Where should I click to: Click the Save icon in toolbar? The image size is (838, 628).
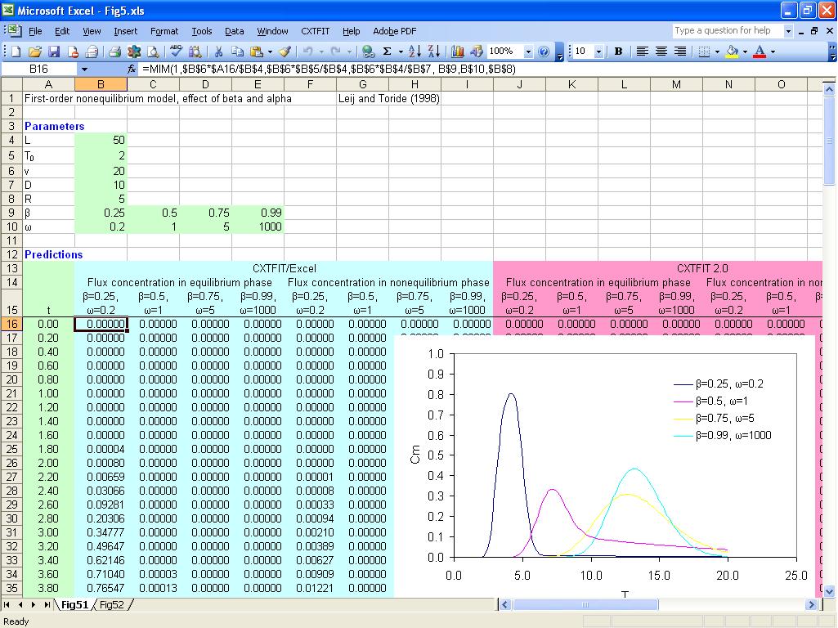point(54,52)
